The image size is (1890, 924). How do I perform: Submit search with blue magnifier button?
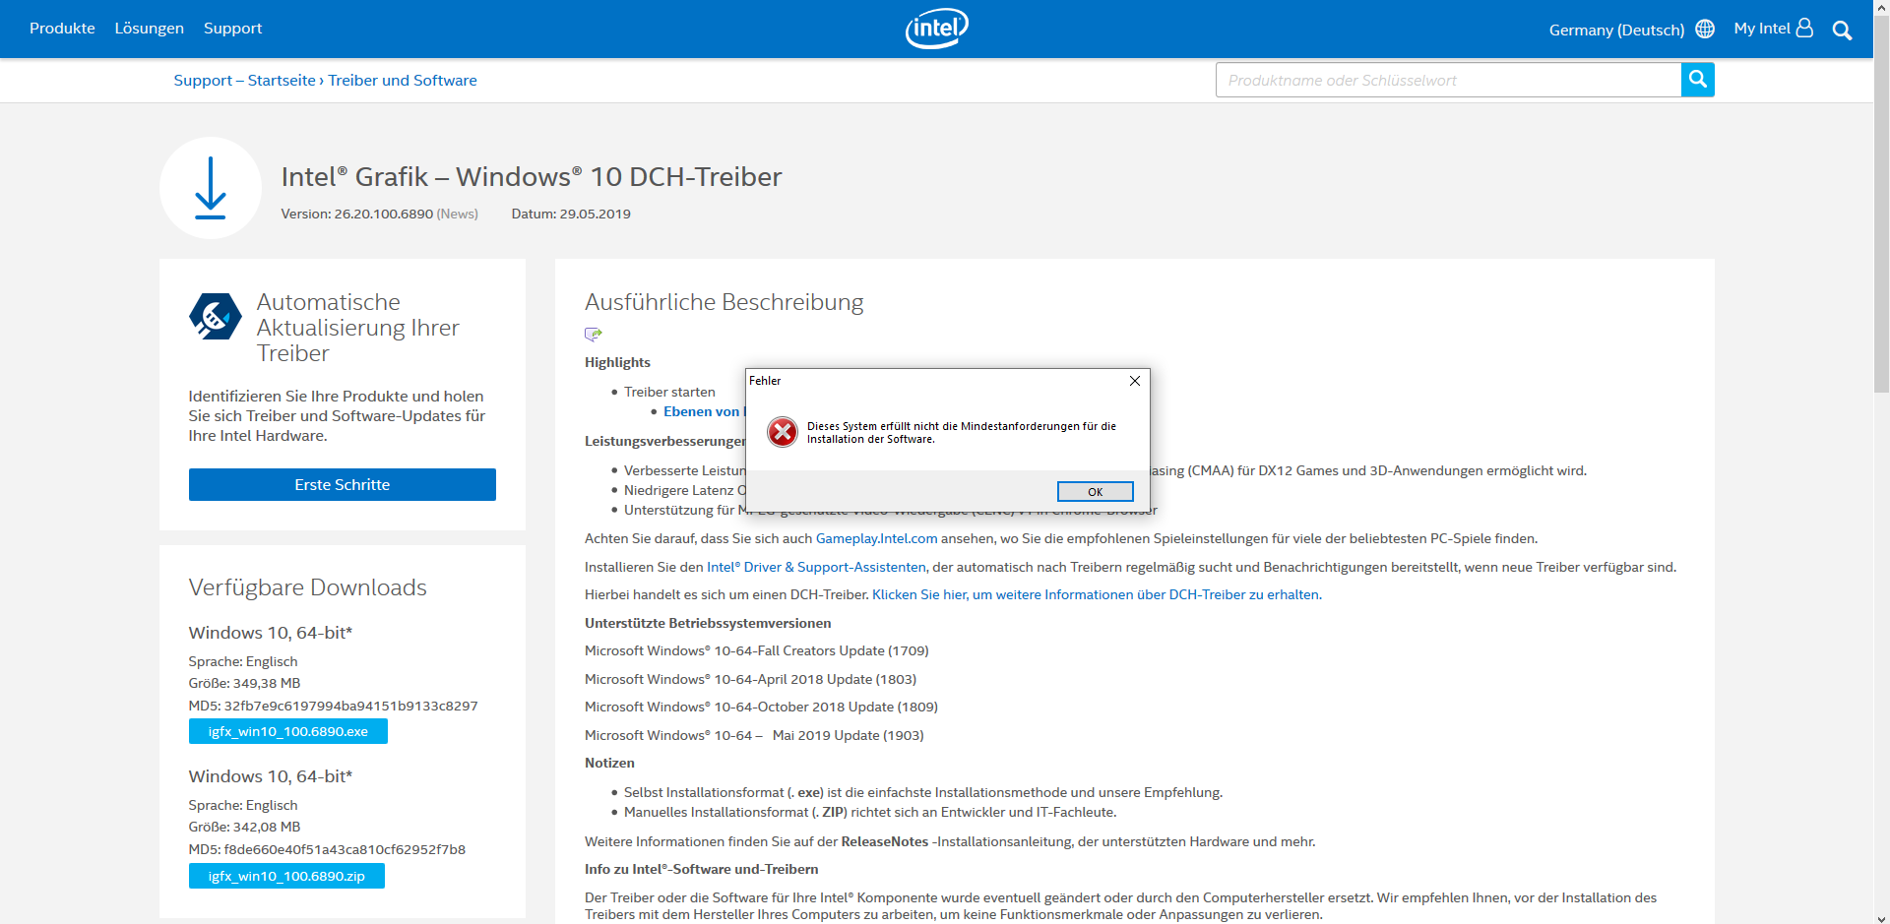point(1697,80)
